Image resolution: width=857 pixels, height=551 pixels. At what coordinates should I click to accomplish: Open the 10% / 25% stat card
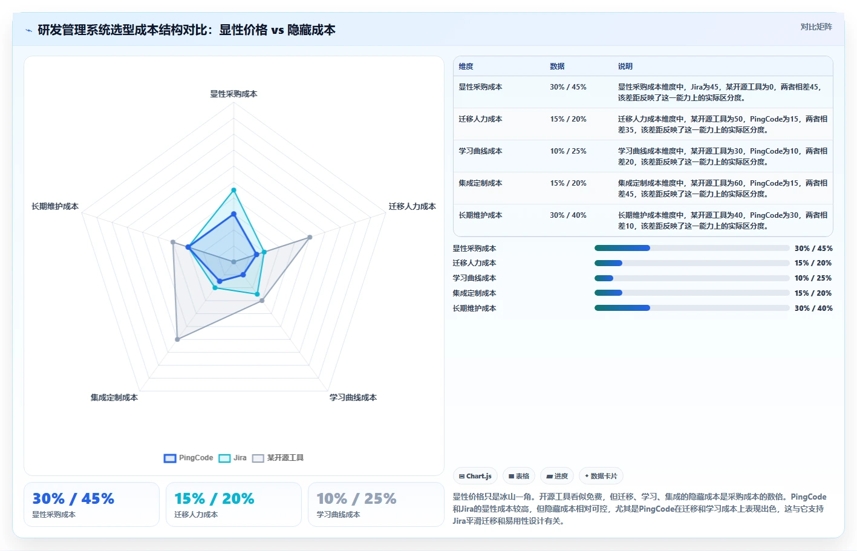[x=376, y=504]
